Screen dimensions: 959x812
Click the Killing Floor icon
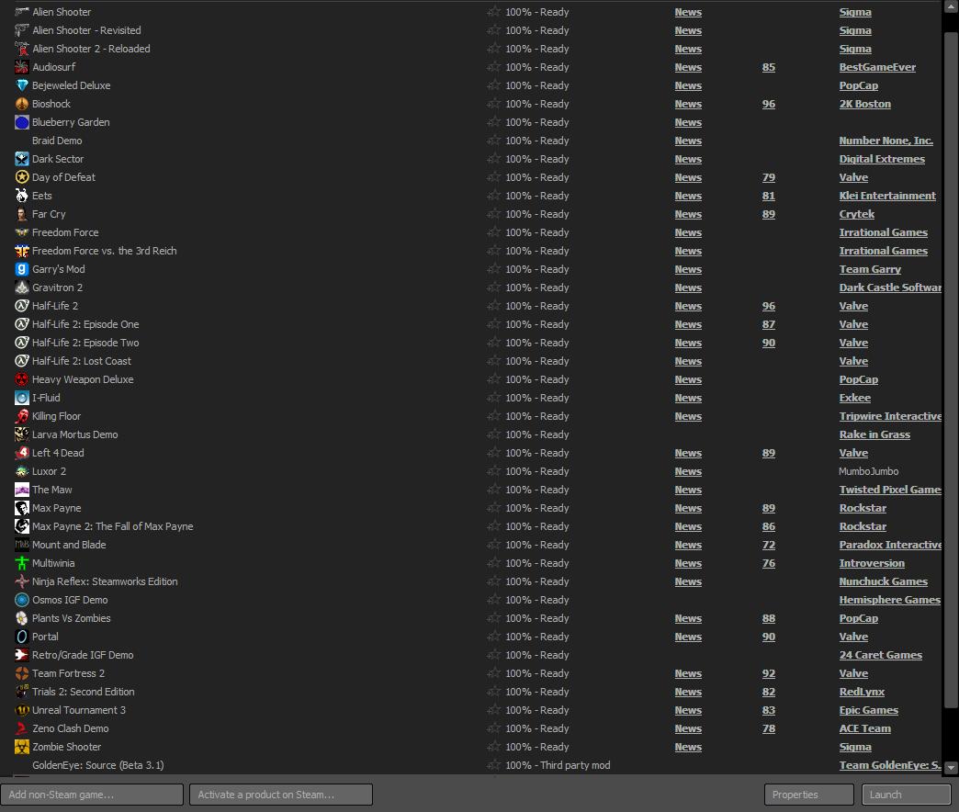pyautogui.click(x=22, y=416)
